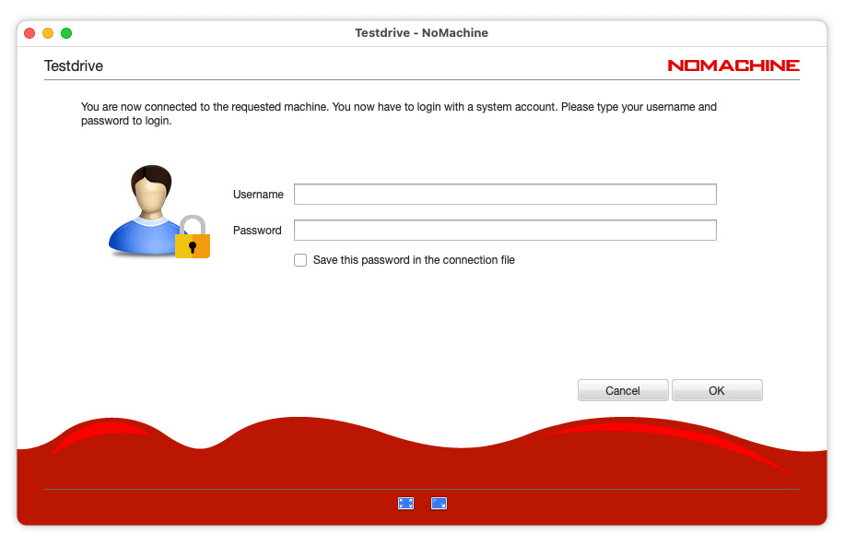Click the red NoMachine logo

pos(733,65)
